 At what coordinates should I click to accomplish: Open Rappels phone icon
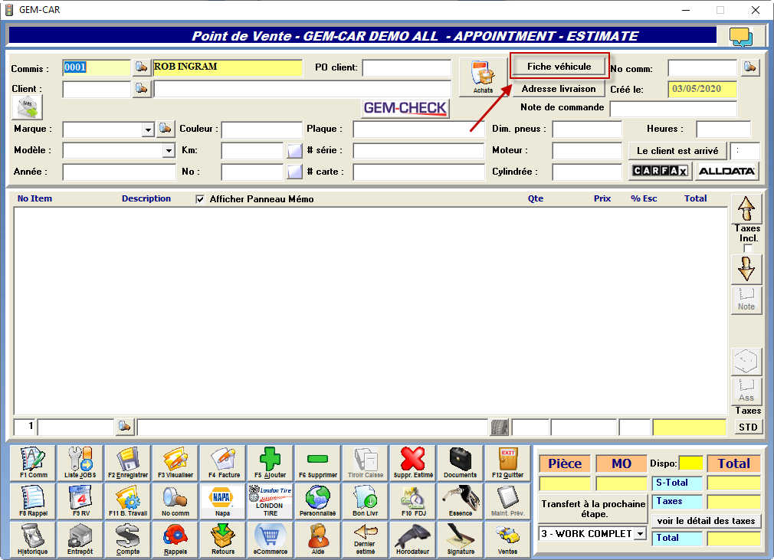point(175,539)
